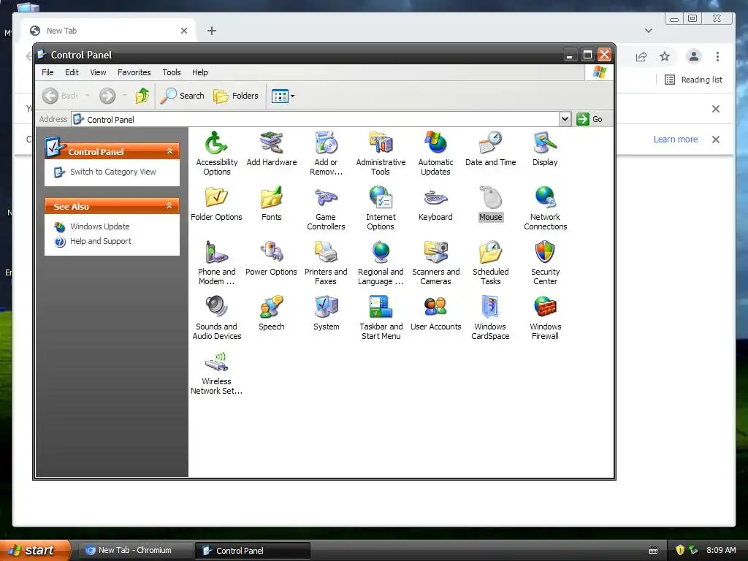Select the Mouse icon
This screenshot has width=748, height=561.
(490, 197)
